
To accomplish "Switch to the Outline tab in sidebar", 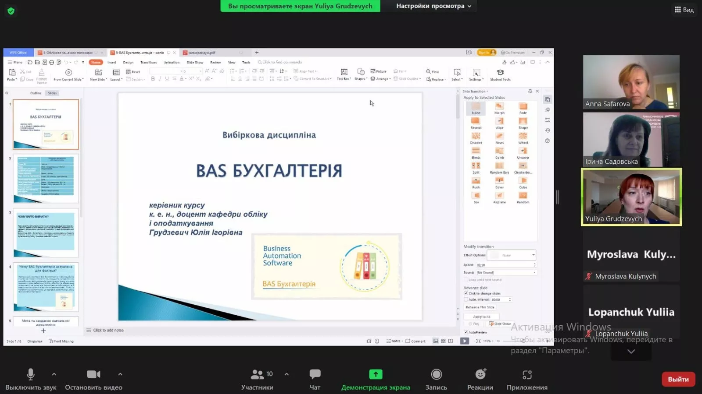I will coord(35,93).
